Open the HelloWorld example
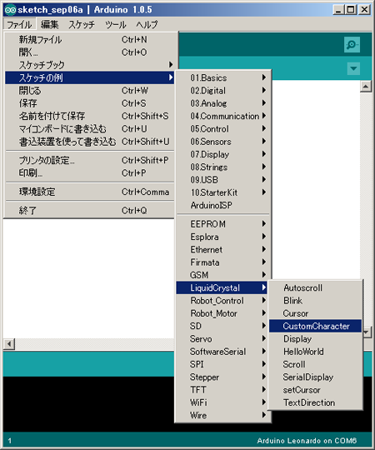Screen dimensions: 375x450 pyautogui.click(x=315, y=352)
